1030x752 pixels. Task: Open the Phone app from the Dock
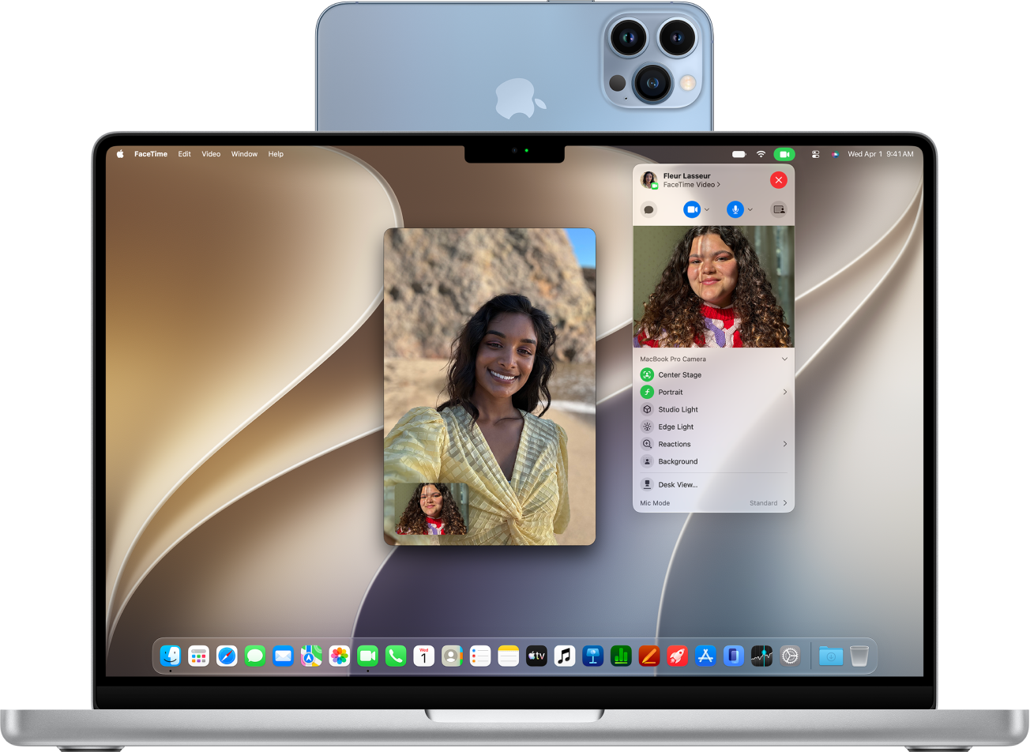point(396,656)
